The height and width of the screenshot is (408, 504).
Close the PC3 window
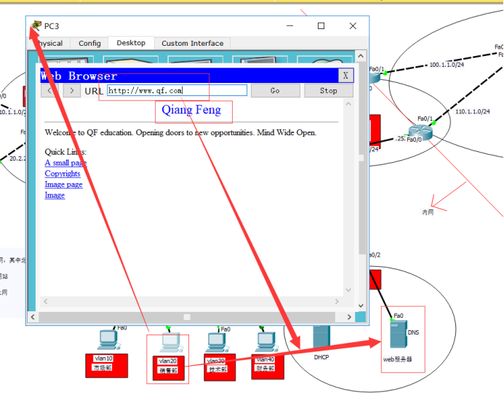pyautogui.click(x=353, y=25)
